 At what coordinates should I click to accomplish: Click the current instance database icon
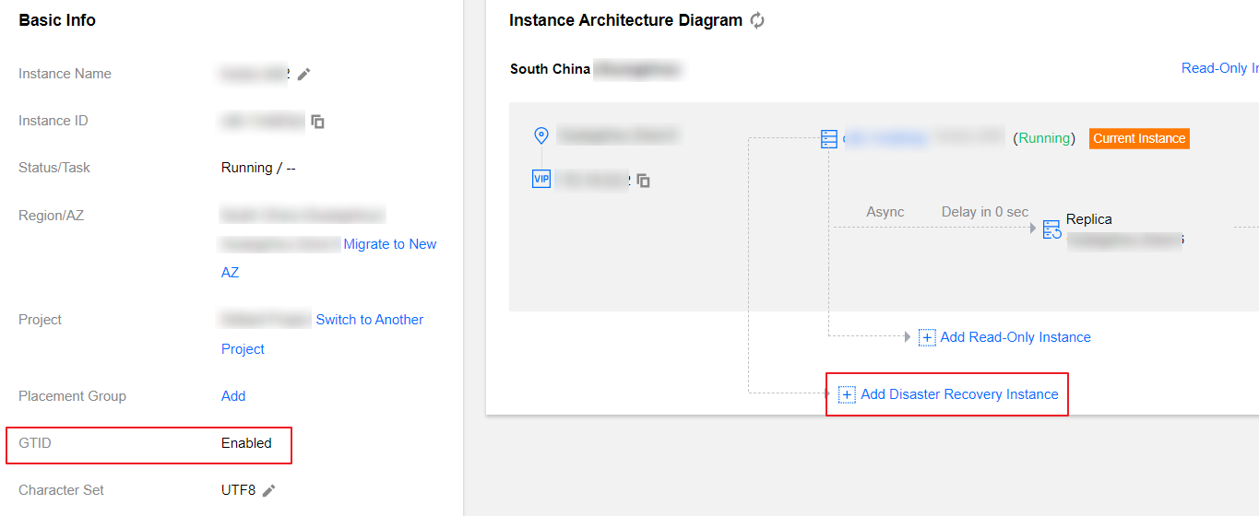point(828,139)
